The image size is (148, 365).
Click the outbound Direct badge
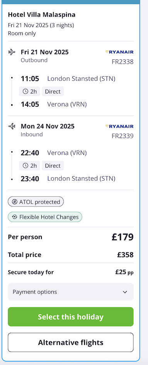click(53, 92)
